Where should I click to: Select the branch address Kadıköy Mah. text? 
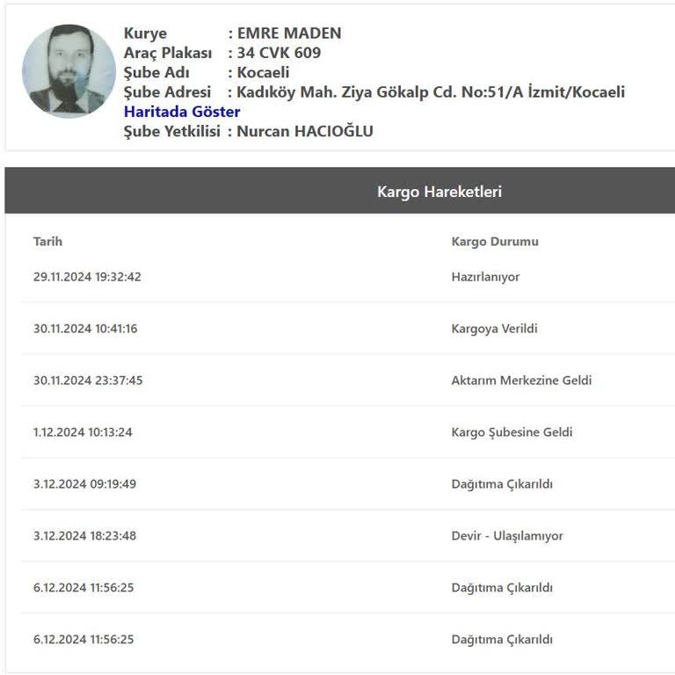[431, 92]
